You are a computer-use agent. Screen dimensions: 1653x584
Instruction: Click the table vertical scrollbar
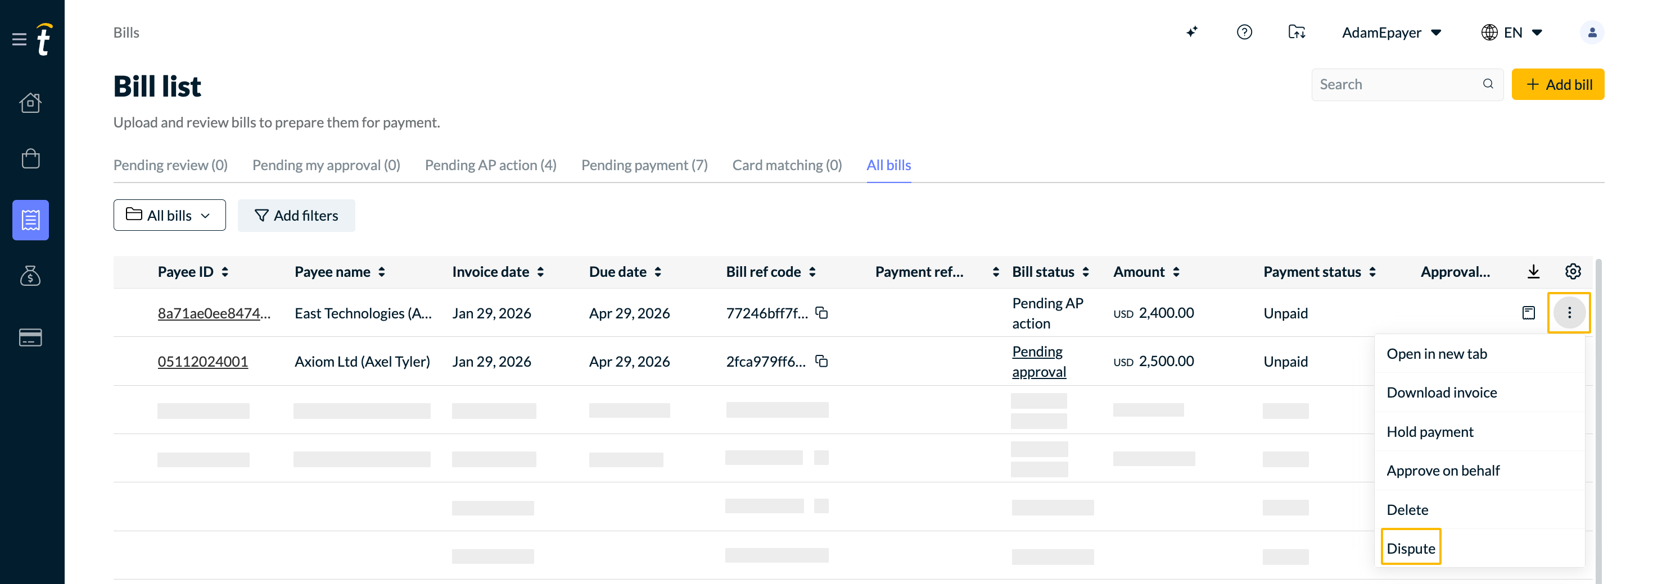(1598, 421)
